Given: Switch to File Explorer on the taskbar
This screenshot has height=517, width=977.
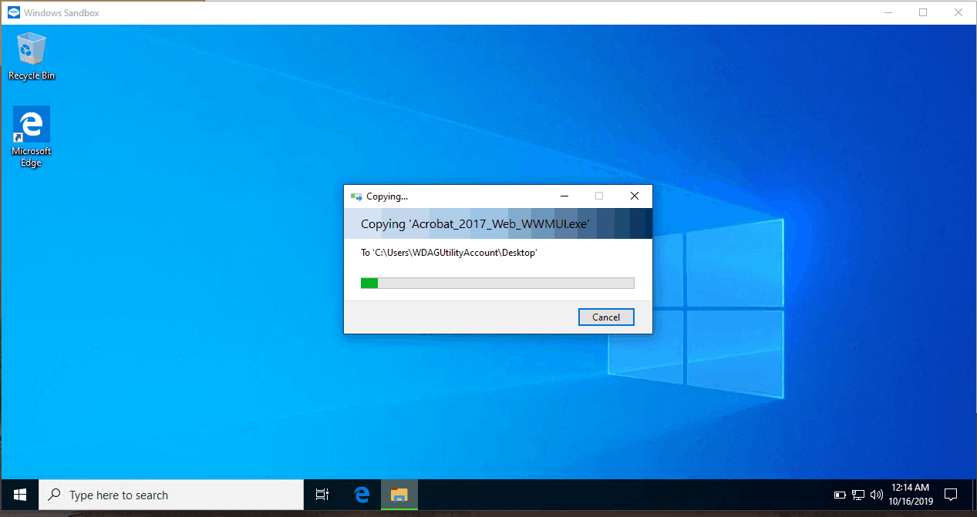Looking at the screenshot, I should coord(399,495).
